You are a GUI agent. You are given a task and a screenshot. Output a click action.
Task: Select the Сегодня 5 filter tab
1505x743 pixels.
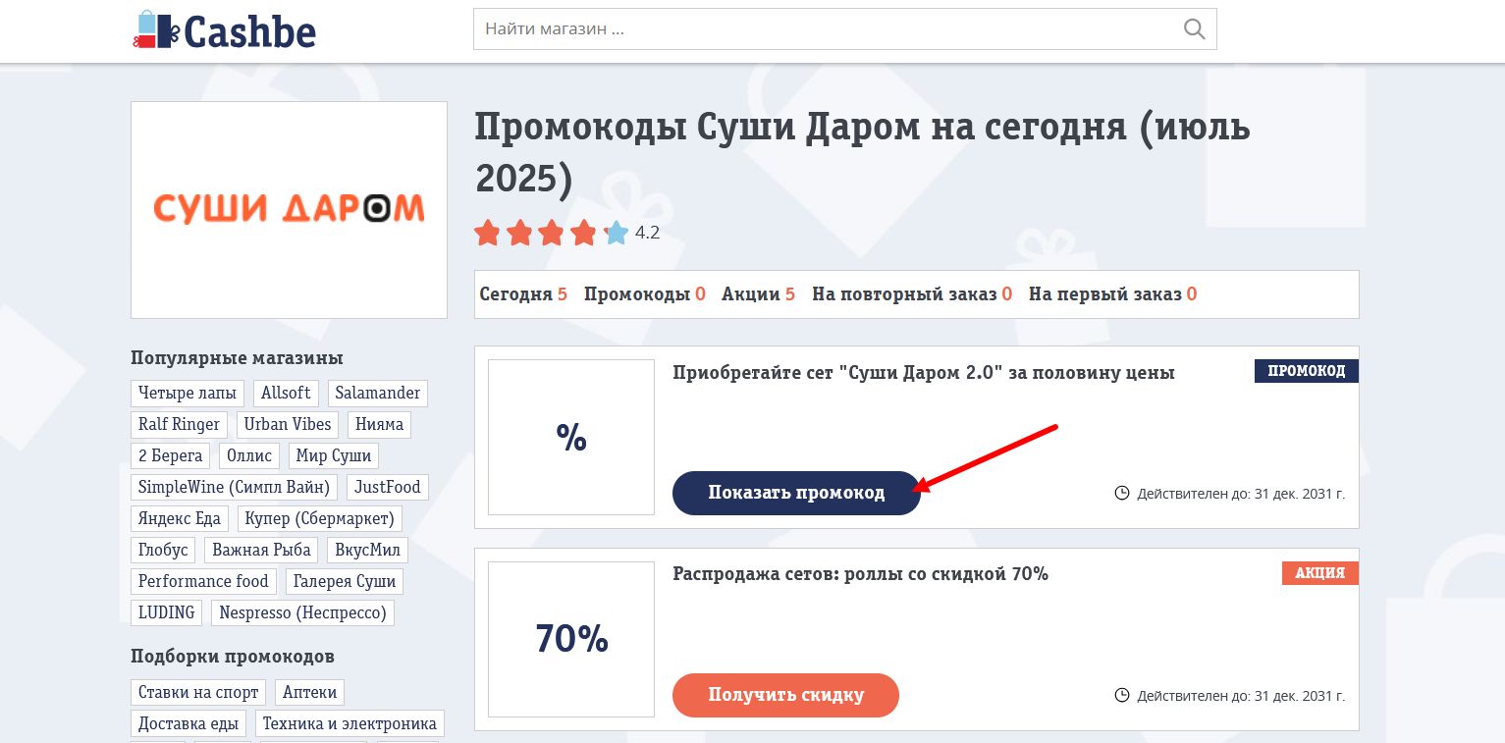[523, 294]
